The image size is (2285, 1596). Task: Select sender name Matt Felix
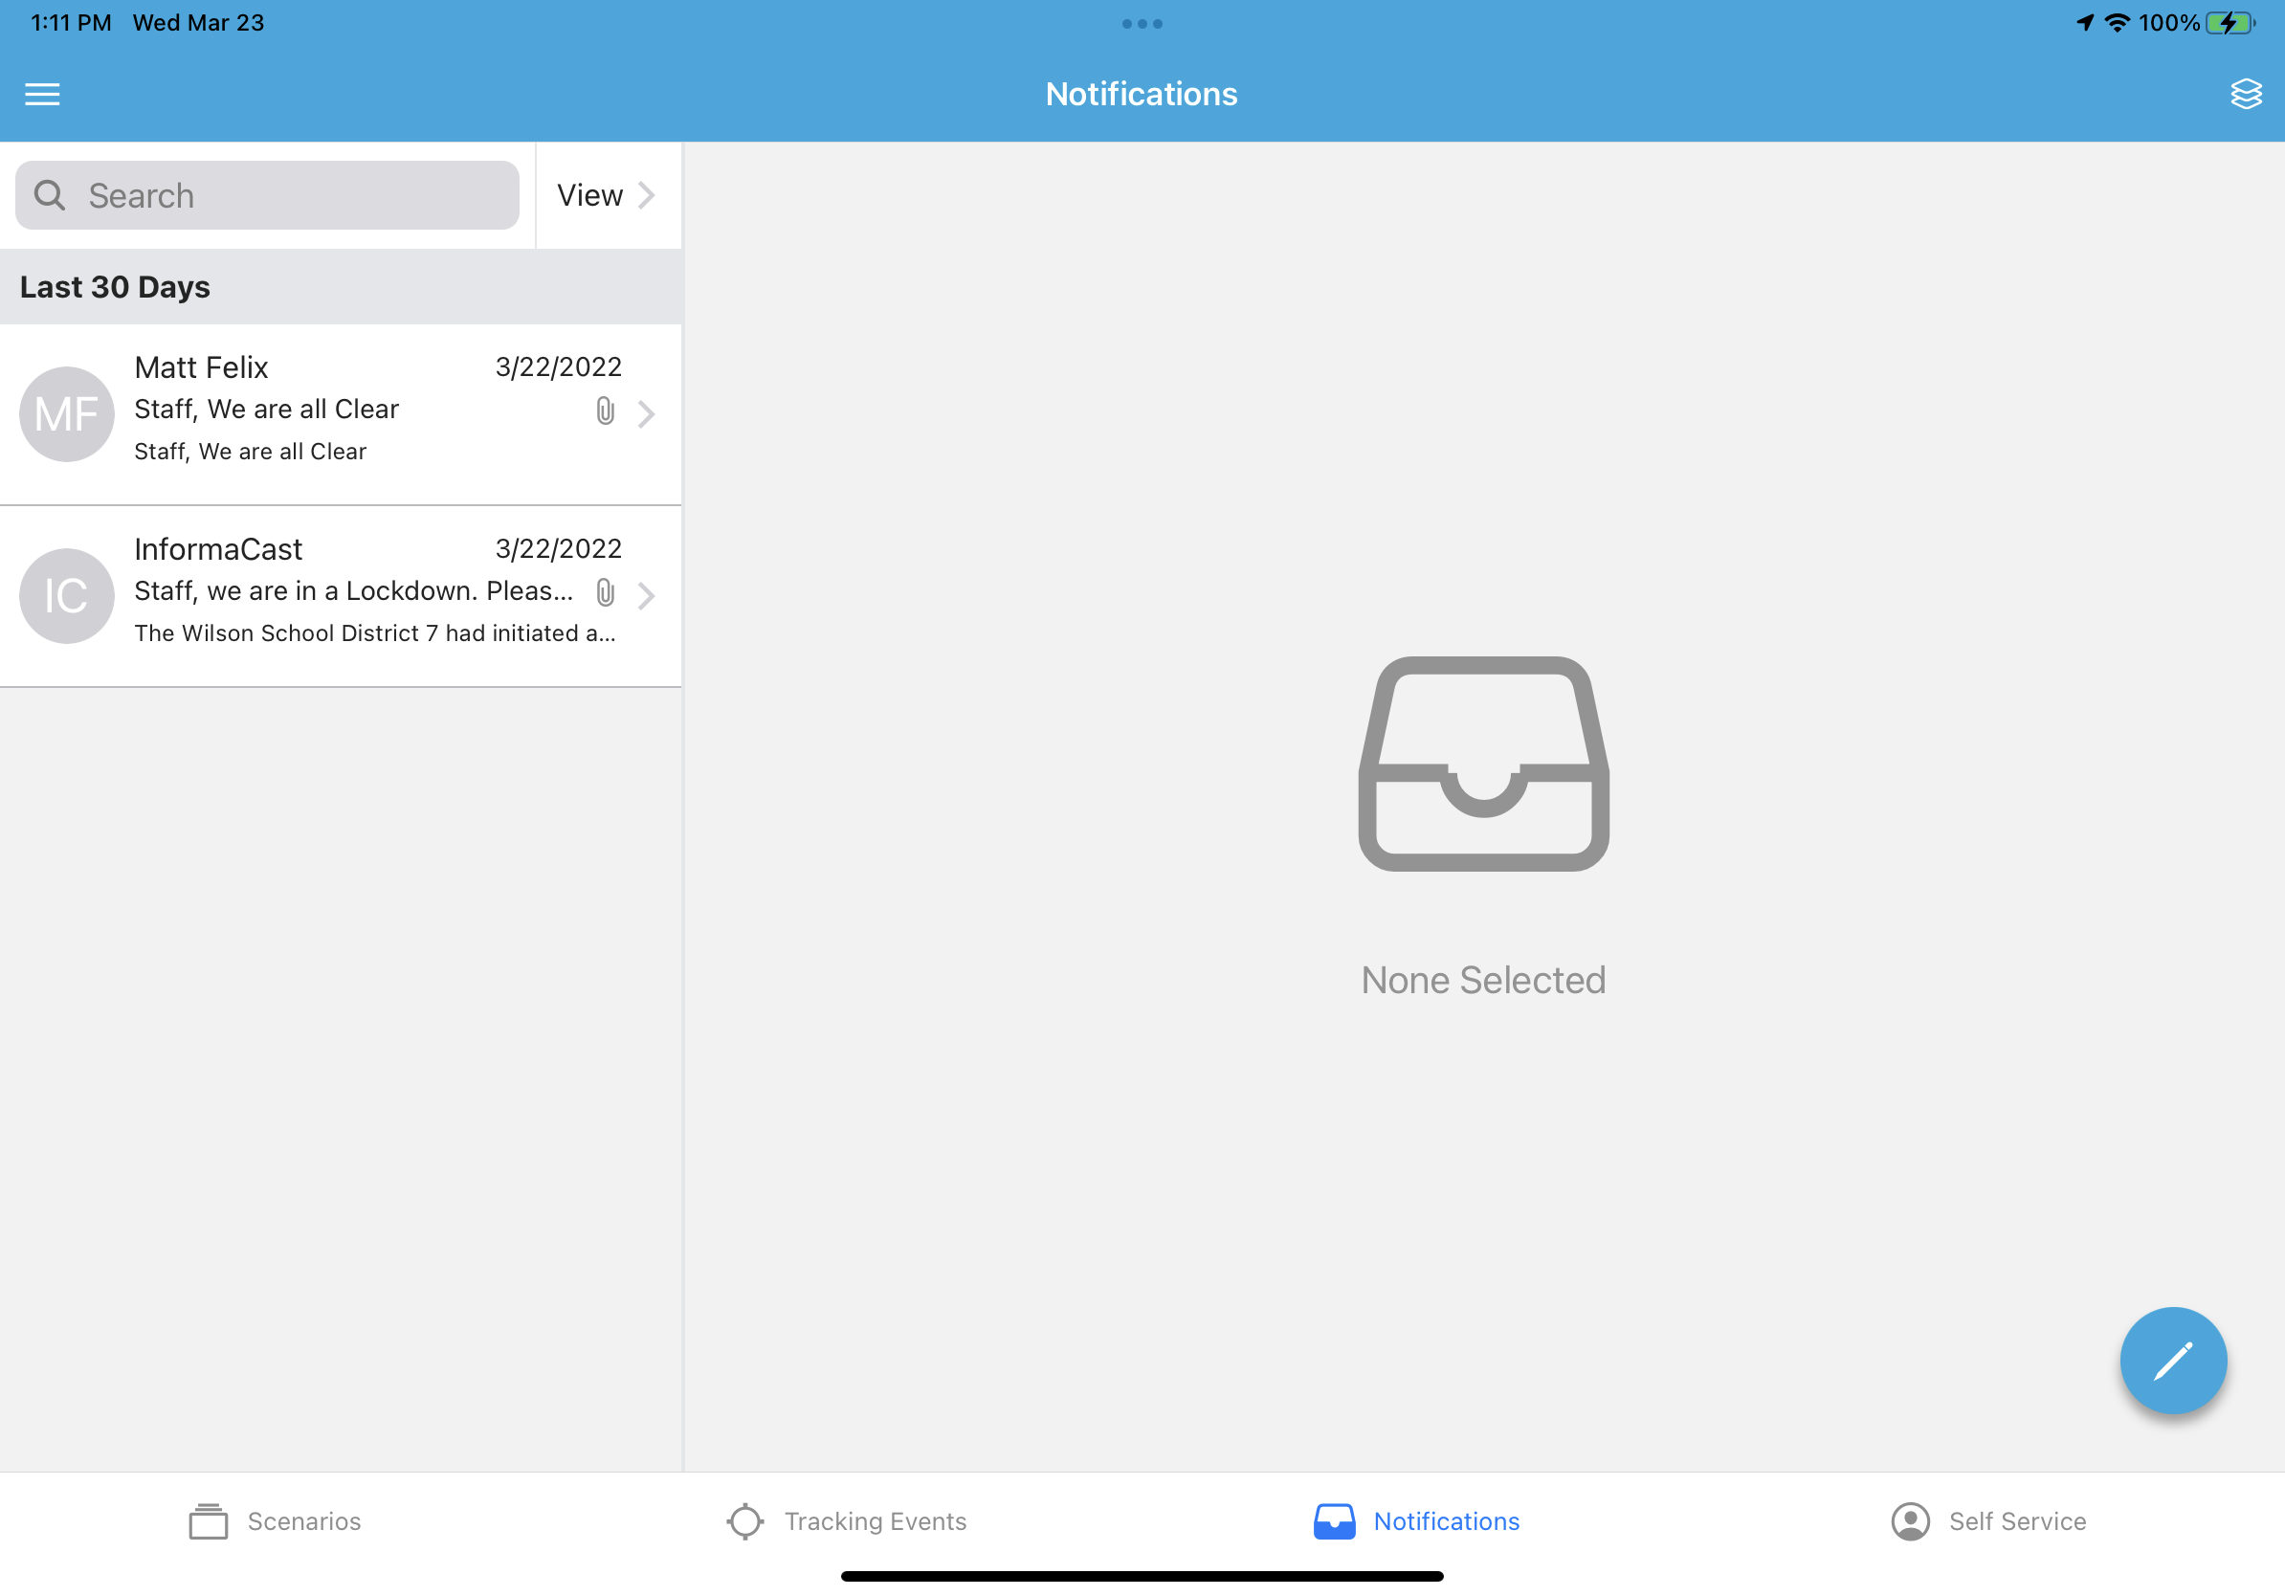tap(201, 368)
